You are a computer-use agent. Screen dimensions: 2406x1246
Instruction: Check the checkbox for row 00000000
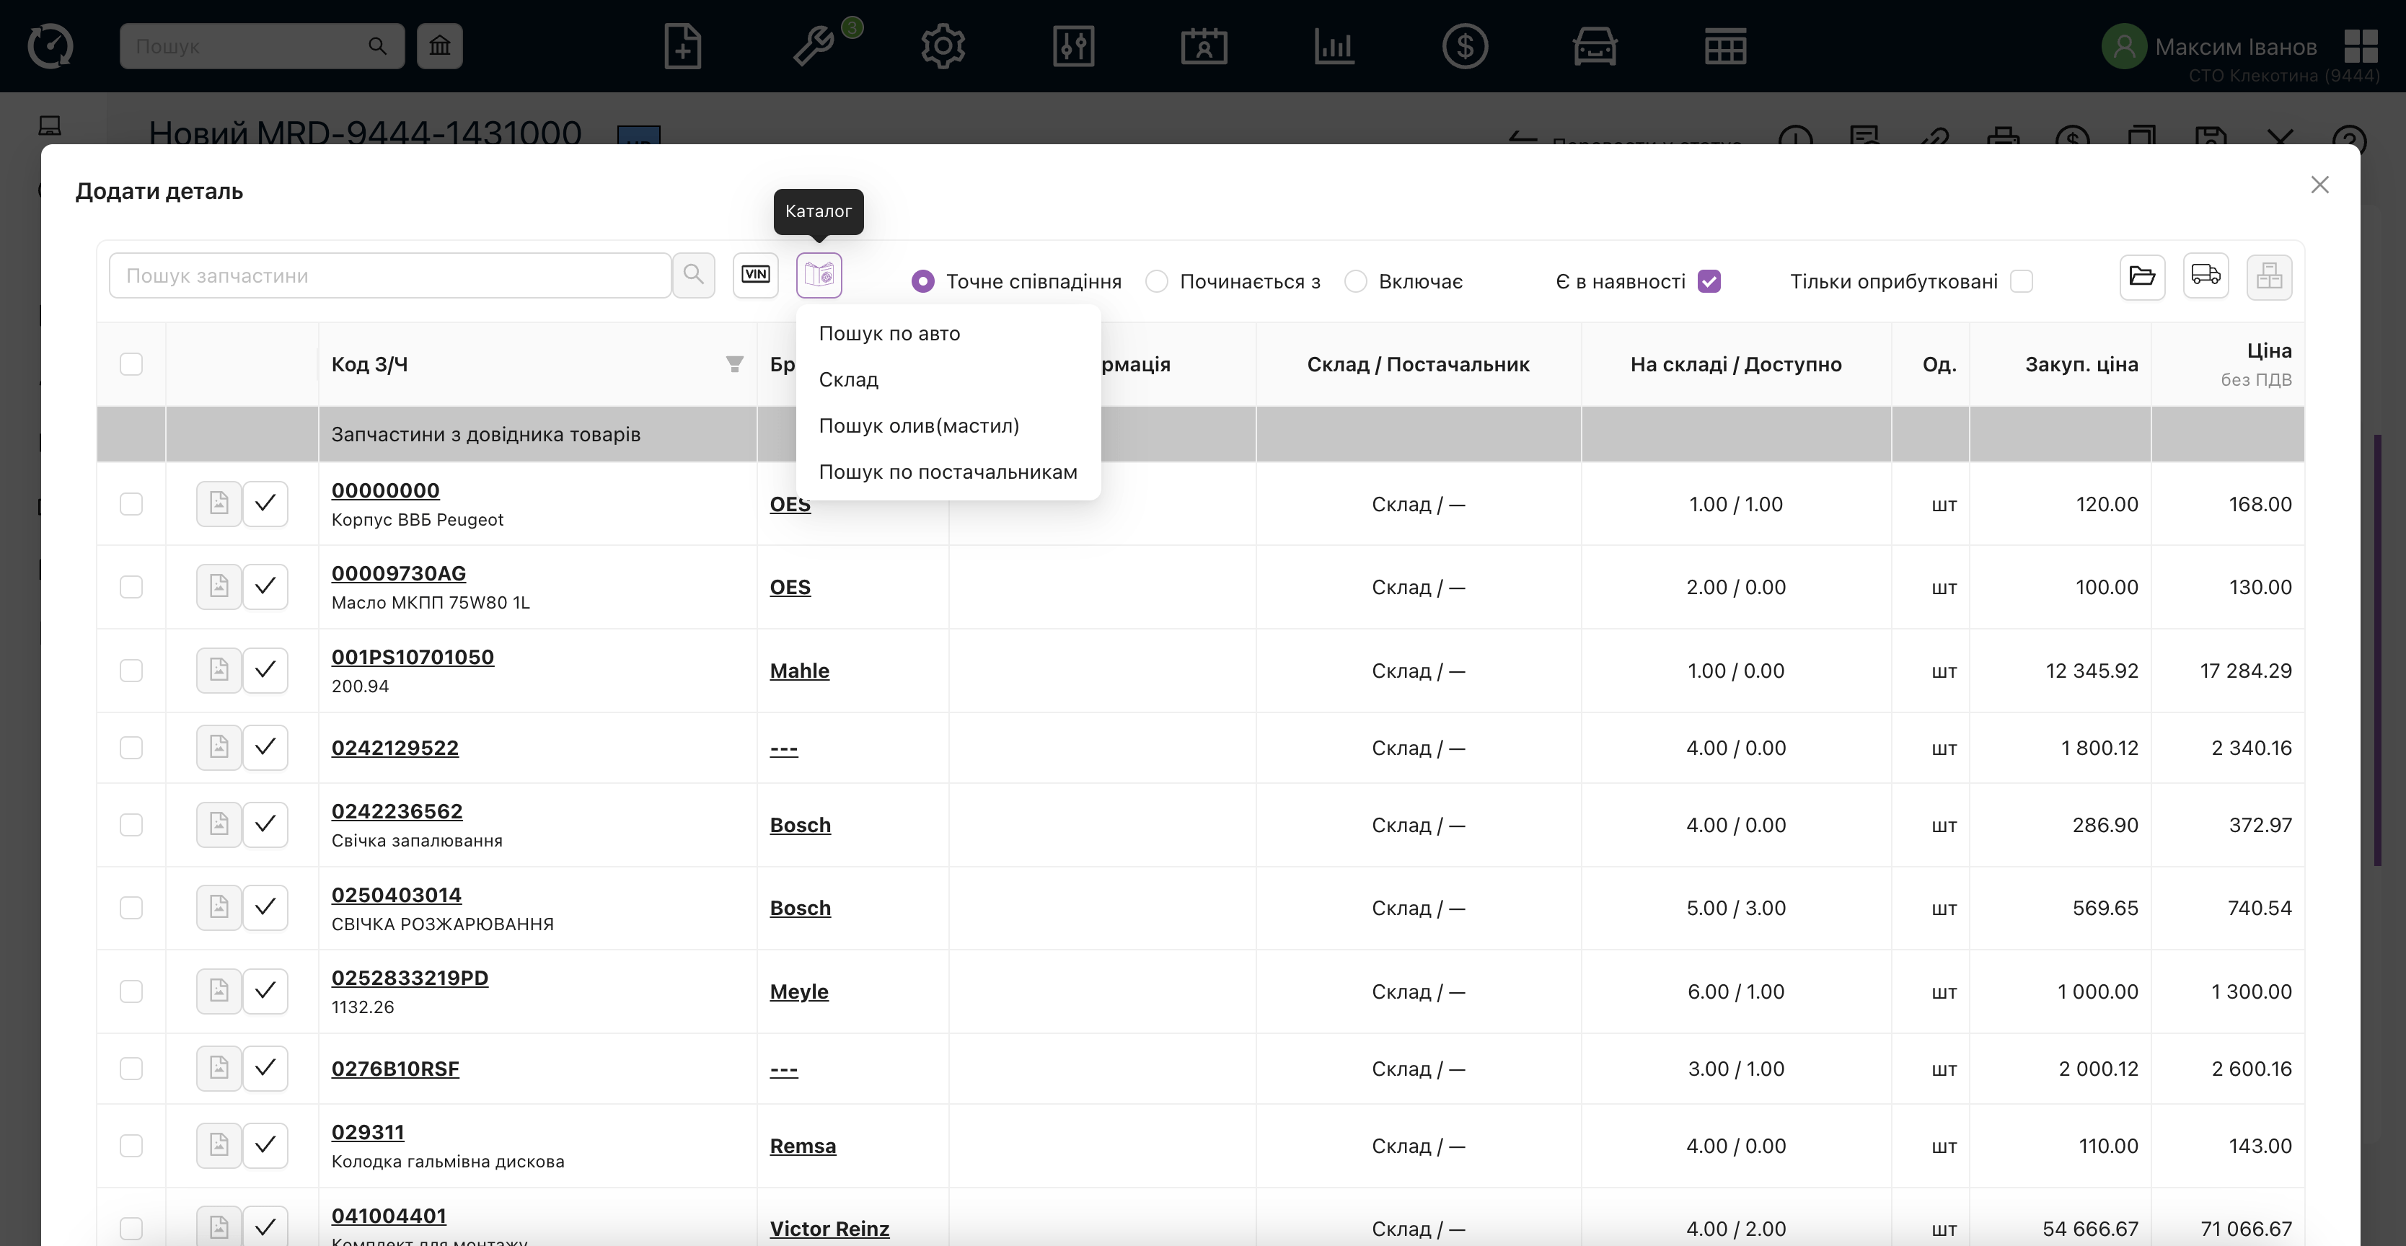pyautogui.click(x=132, y=504)
